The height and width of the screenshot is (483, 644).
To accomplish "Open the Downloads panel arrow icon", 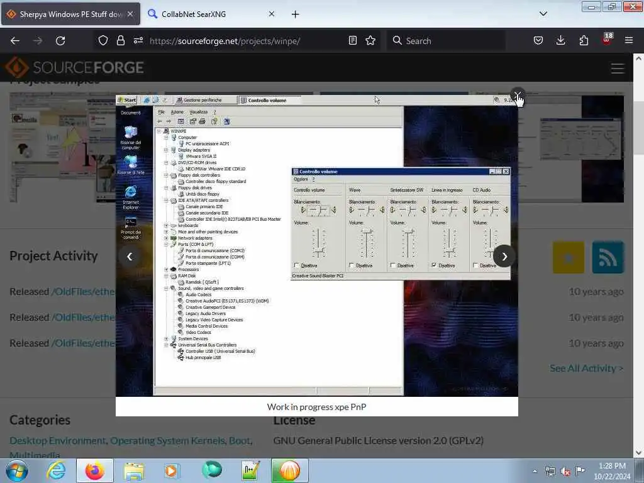I will click(560, 41).
